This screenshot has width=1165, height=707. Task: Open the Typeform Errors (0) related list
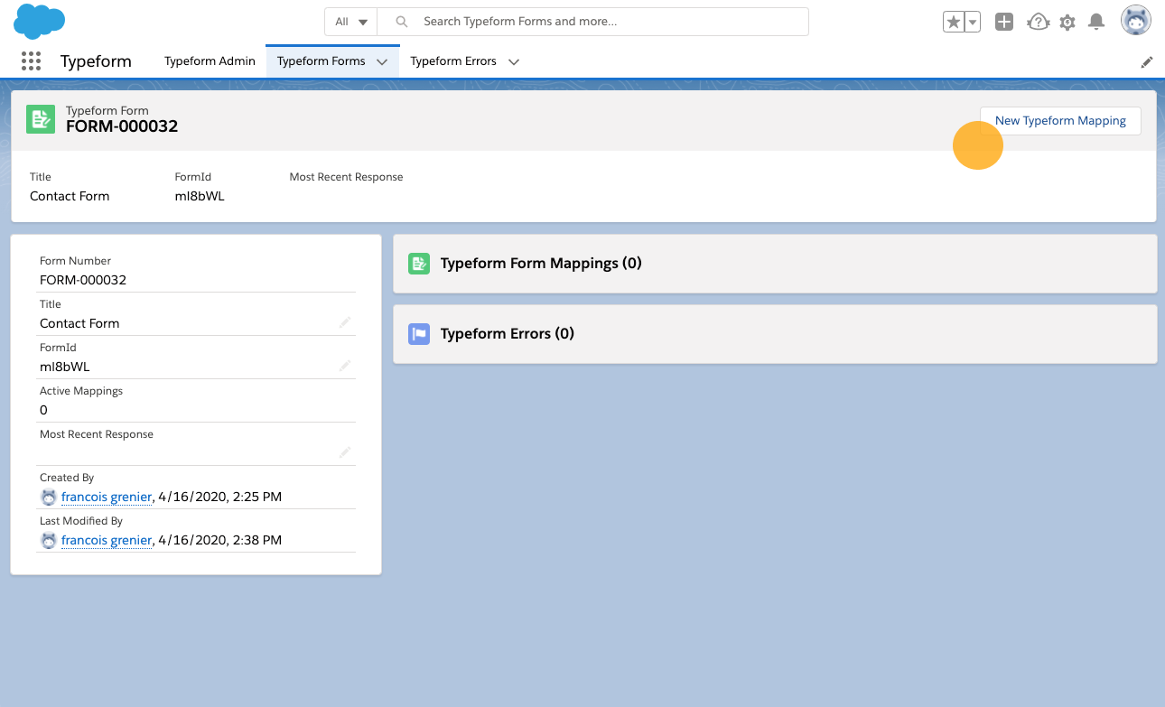coord(508,334)
